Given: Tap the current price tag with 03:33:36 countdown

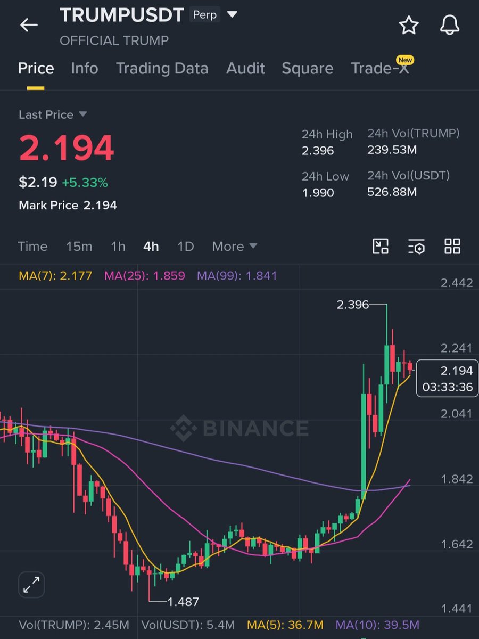Looking at the screenshot, I should (x=447, y=379).
